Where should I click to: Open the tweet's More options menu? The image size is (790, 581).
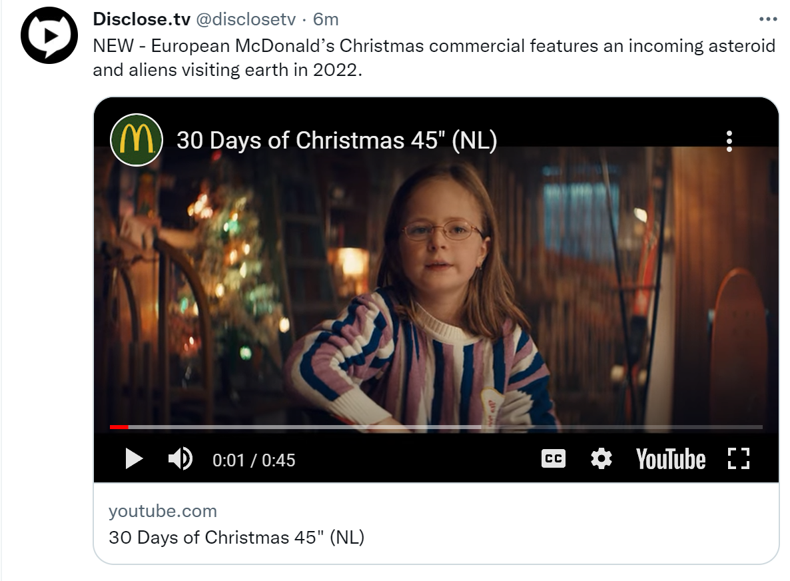pyautogui.click(x=768, y=19)
